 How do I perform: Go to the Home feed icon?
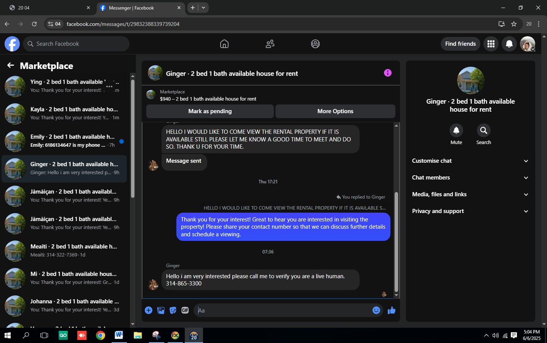[224, 44]
